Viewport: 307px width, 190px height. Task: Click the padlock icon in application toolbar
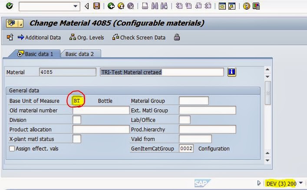[x=176, y=37]
